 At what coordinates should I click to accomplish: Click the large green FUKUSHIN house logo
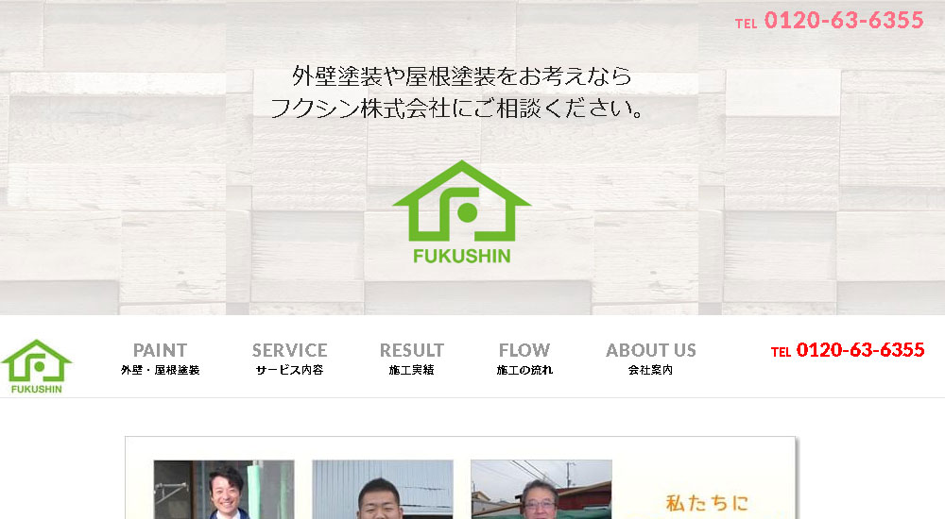462,212
